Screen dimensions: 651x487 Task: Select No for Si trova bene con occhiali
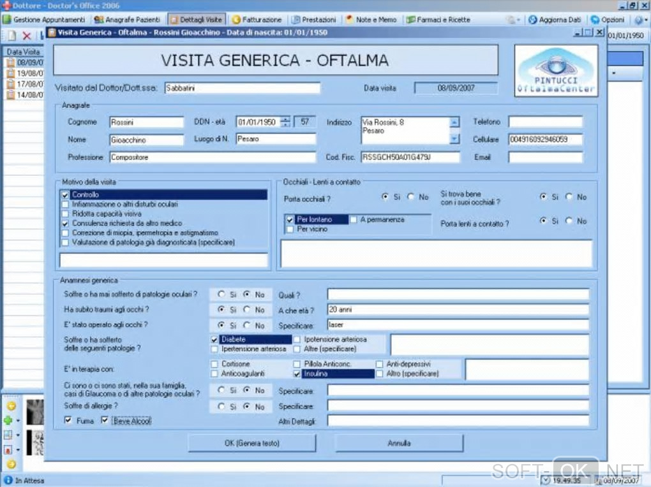pyautogui.click(x=569, y=196)
